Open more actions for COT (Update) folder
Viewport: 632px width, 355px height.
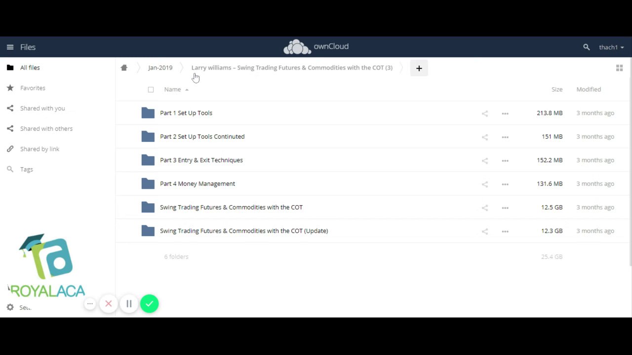pos(505,231)
